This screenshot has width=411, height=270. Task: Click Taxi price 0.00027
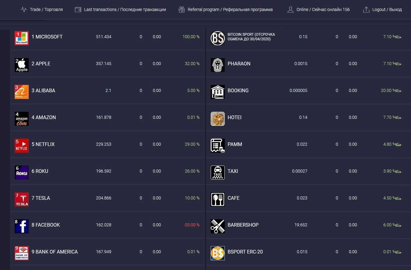point(300,171)
